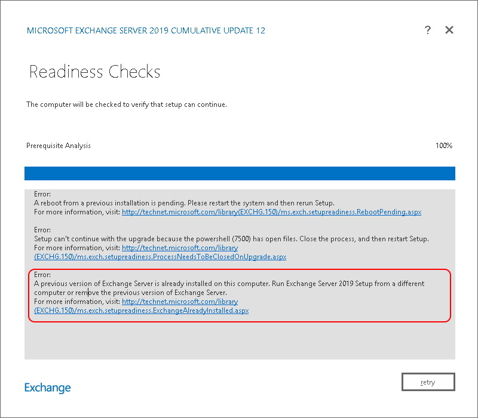Click the Readiness Checks heading
Screen dimensions: 478x418
(94, 72)
